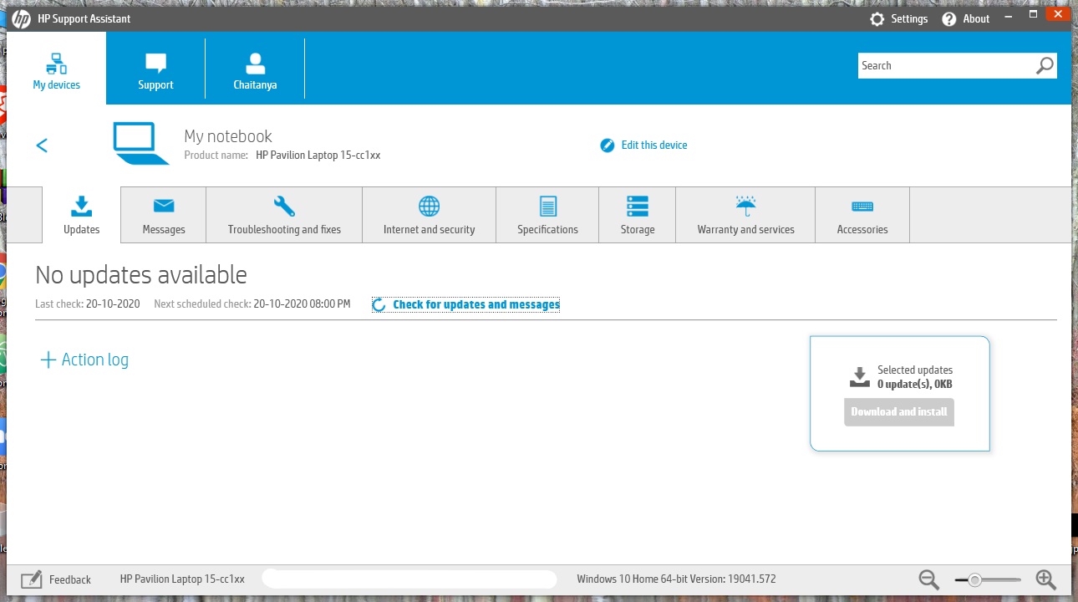View the Specifications tab
This screenshot has height=602, width=1078.
[x=547, y=215]
